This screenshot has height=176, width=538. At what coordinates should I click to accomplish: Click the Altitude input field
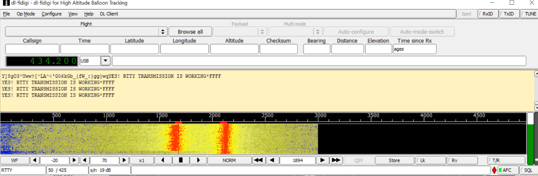click(x=234, y=49)
